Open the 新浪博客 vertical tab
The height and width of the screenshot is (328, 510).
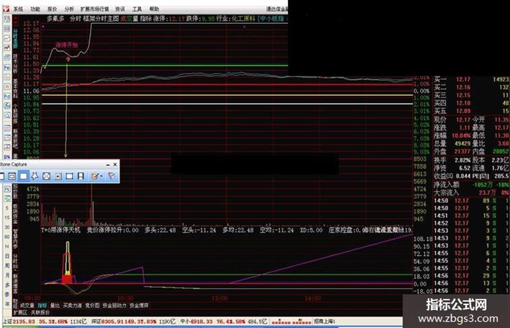click(15, 283)
